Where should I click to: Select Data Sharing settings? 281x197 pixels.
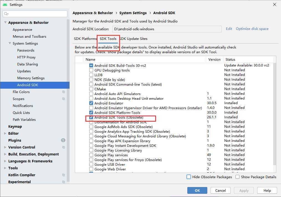point(27,64)
